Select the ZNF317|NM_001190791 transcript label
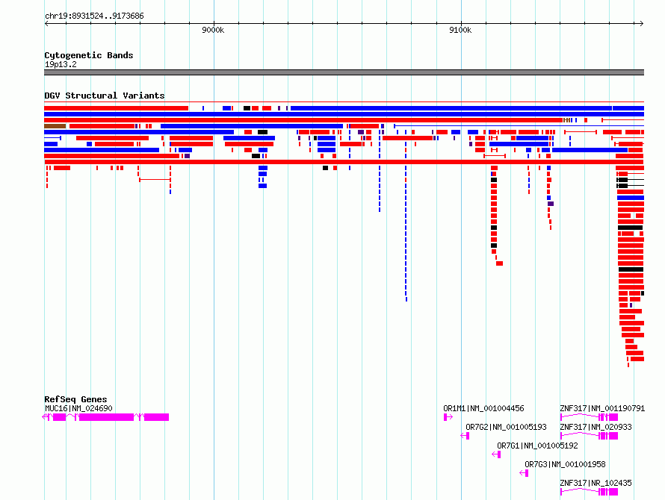 602,408
